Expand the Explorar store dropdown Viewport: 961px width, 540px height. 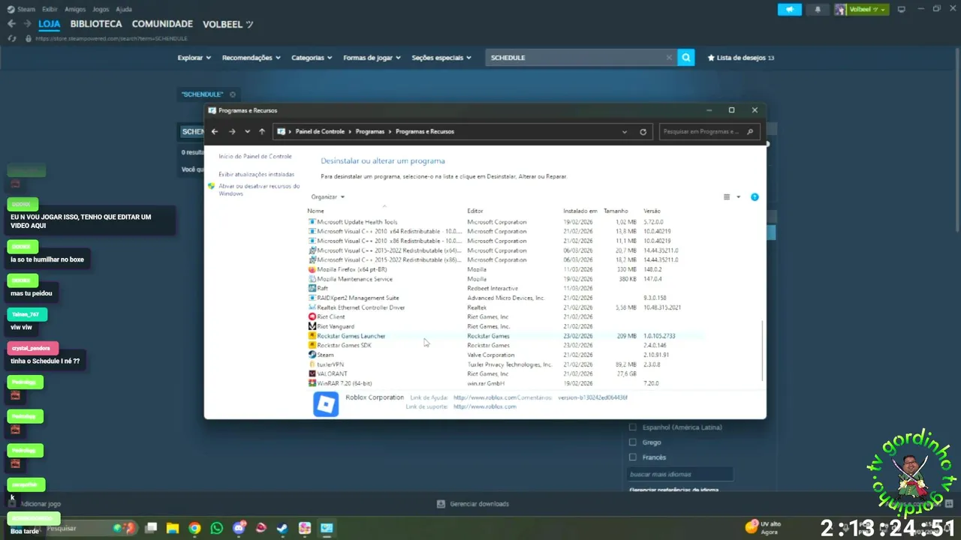click(x=194, y=58)
